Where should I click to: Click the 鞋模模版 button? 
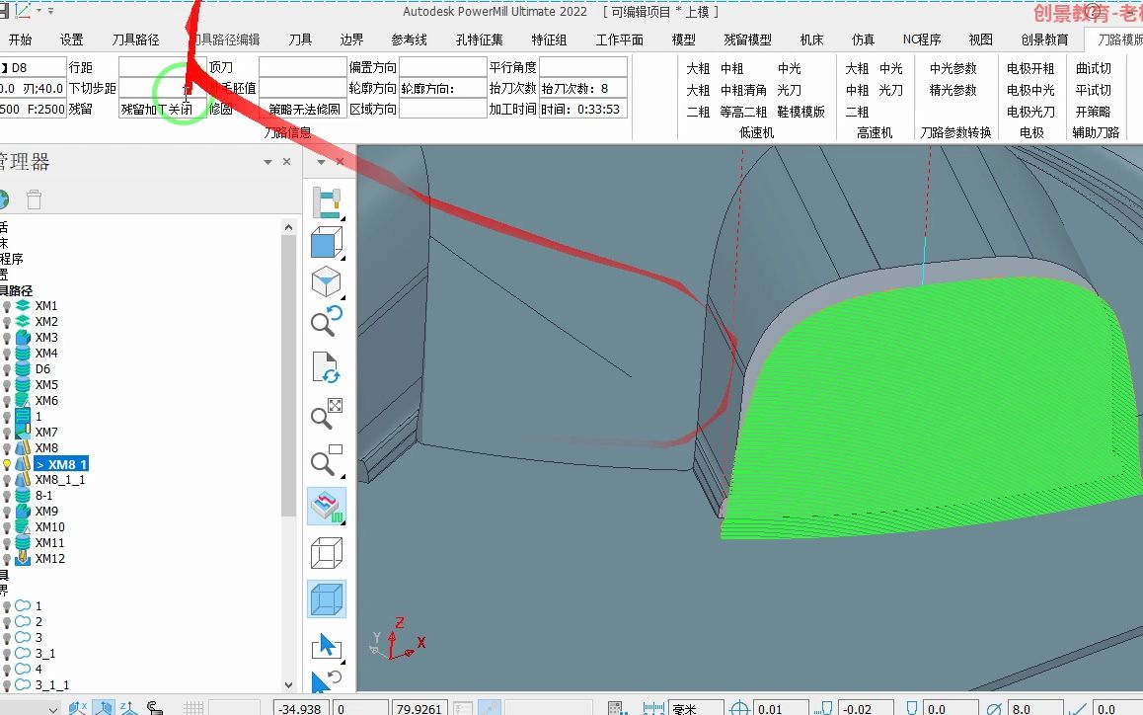pos(801,112)
